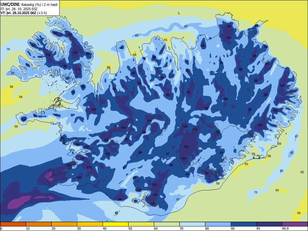Click the purple legend swatch above 99.9
This screenshot has height=231, width=308.
click(295, 224)
